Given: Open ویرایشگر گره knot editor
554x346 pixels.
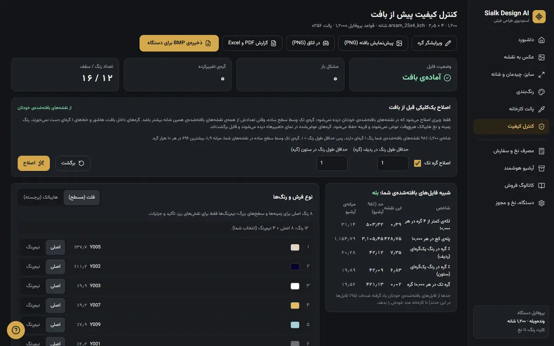Looking at the screenshot, I should coord(434,43).
